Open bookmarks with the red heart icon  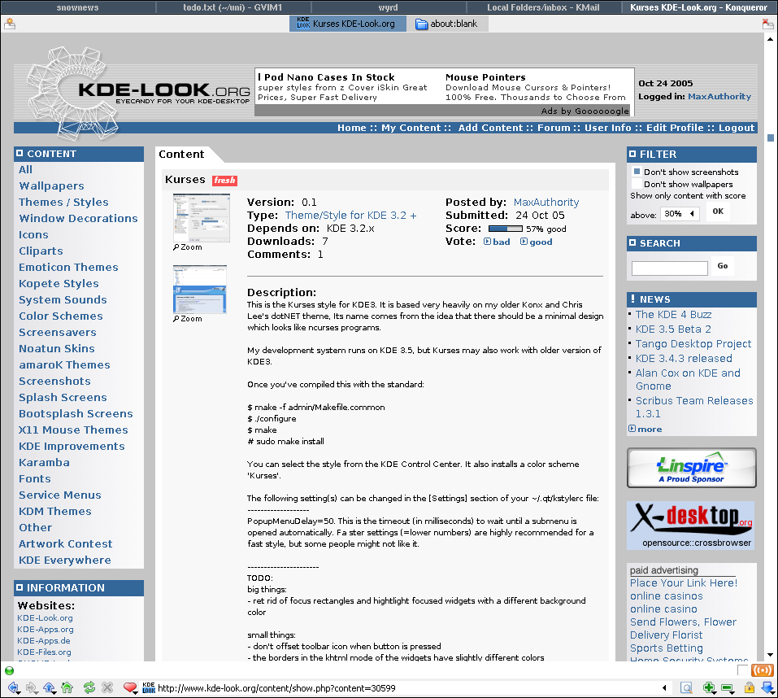point(130,687)
